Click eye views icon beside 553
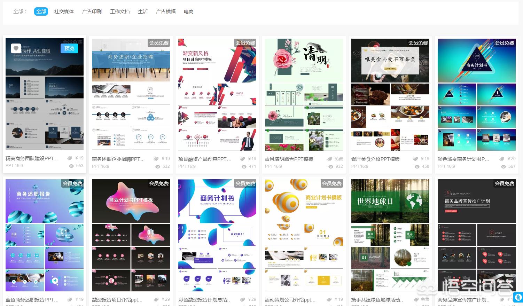 pyautogui.click(x=71, y=166)
